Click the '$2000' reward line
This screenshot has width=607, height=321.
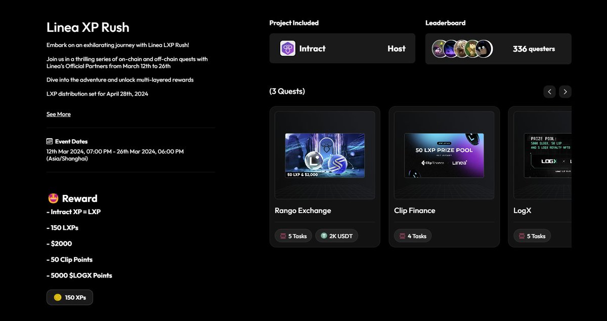(x=58, y=244)
